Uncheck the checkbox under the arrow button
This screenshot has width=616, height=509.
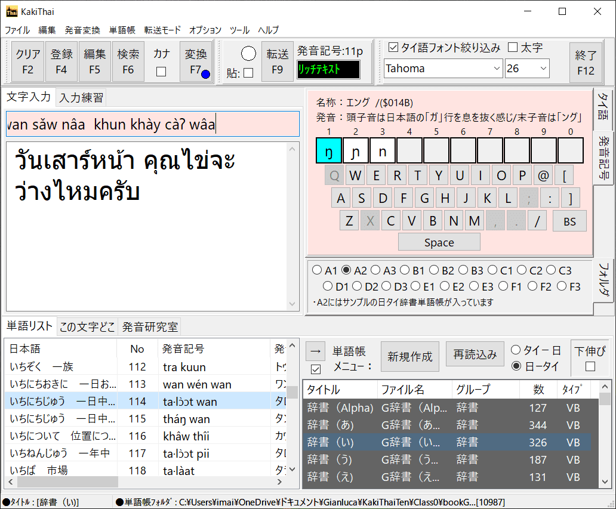coord(316,369)
